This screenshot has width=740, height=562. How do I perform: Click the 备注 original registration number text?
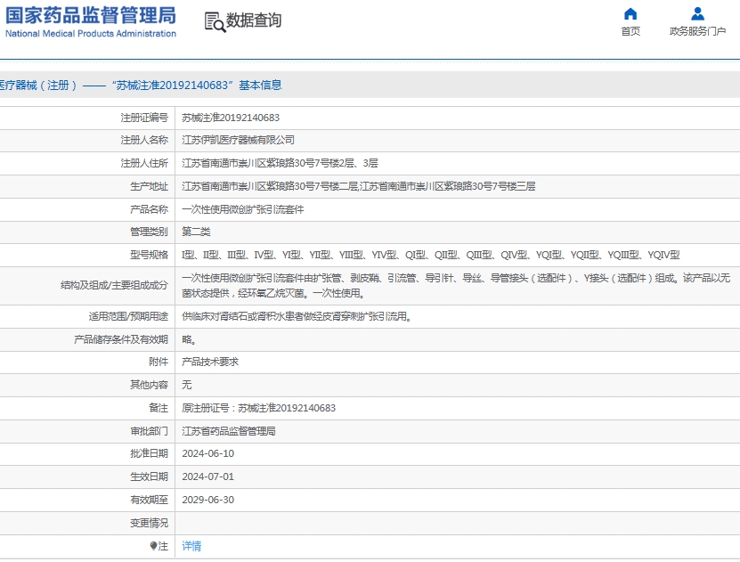[x=258, y=408]
